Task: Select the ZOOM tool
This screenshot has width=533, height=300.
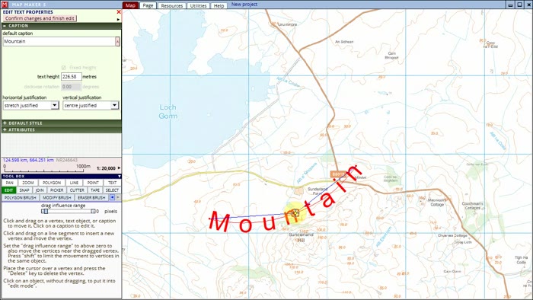Action: click(x=28, y=183)
